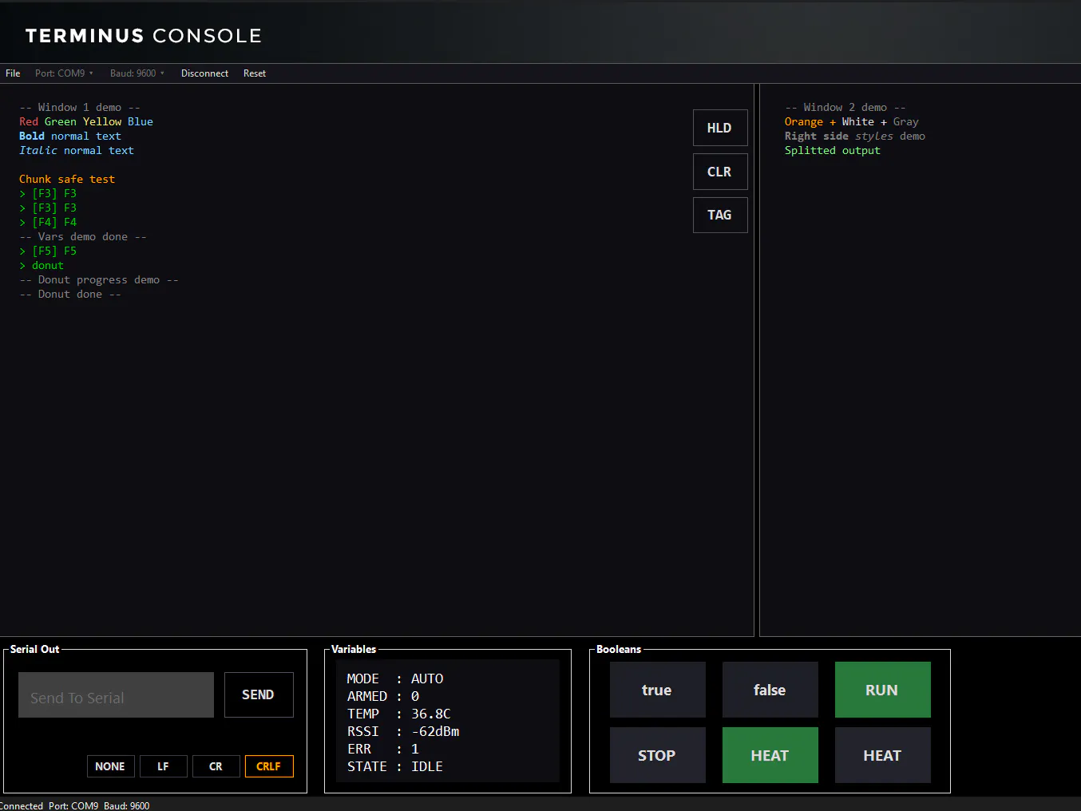Click the '-- Vars demo done --' line
The image size is (1081, 811).
pos(83,237)
